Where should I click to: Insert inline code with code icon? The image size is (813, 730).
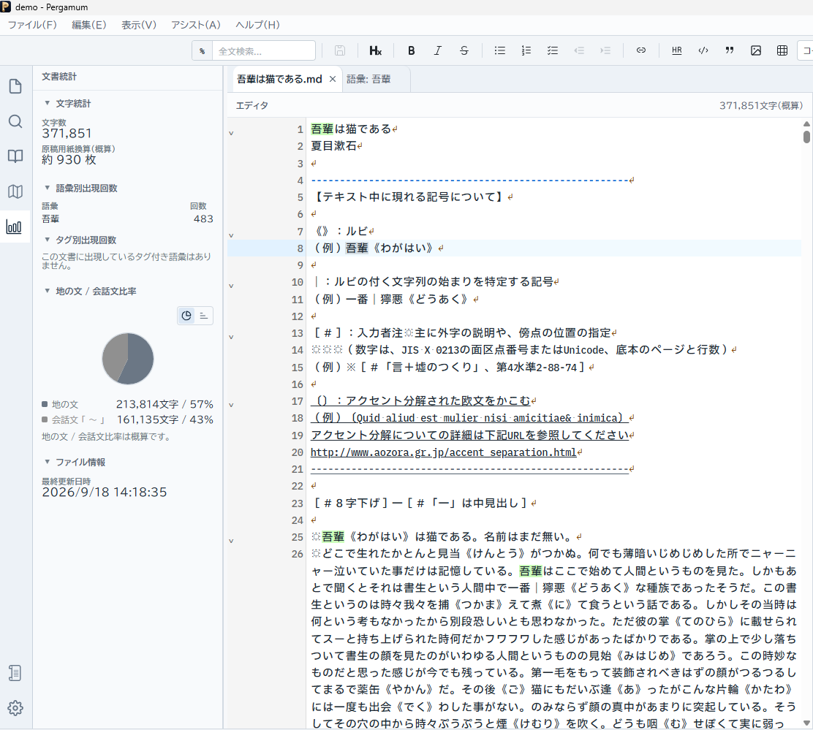click(x=703, y=50)
